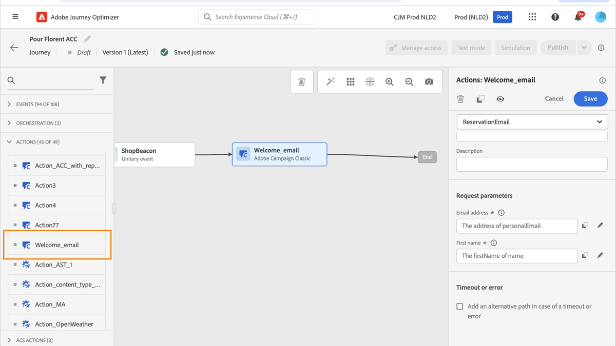Viewport: 616px width, 346px height.
Task: Switch to Simulation mode
Action: pyautogui.click(x=515, y=47)
